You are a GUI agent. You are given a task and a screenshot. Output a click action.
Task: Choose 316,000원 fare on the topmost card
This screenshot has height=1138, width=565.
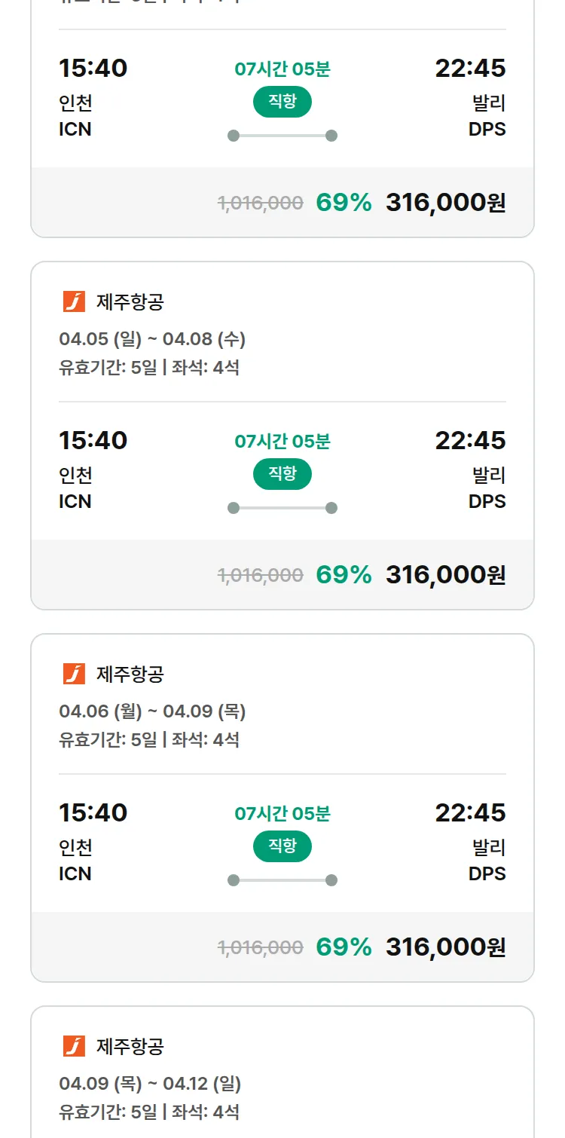tap(445, 203)
